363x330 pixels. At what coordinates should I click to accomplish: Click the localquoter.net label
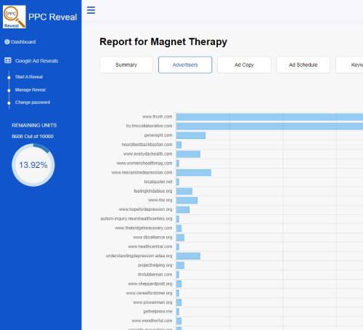(x=158, y=182)
